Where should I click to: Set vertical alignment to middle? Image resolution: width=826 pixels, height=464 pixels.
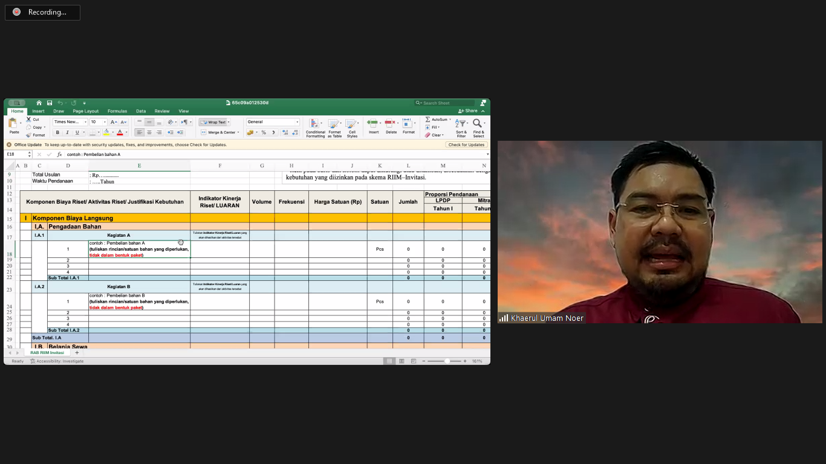(149, 122)
